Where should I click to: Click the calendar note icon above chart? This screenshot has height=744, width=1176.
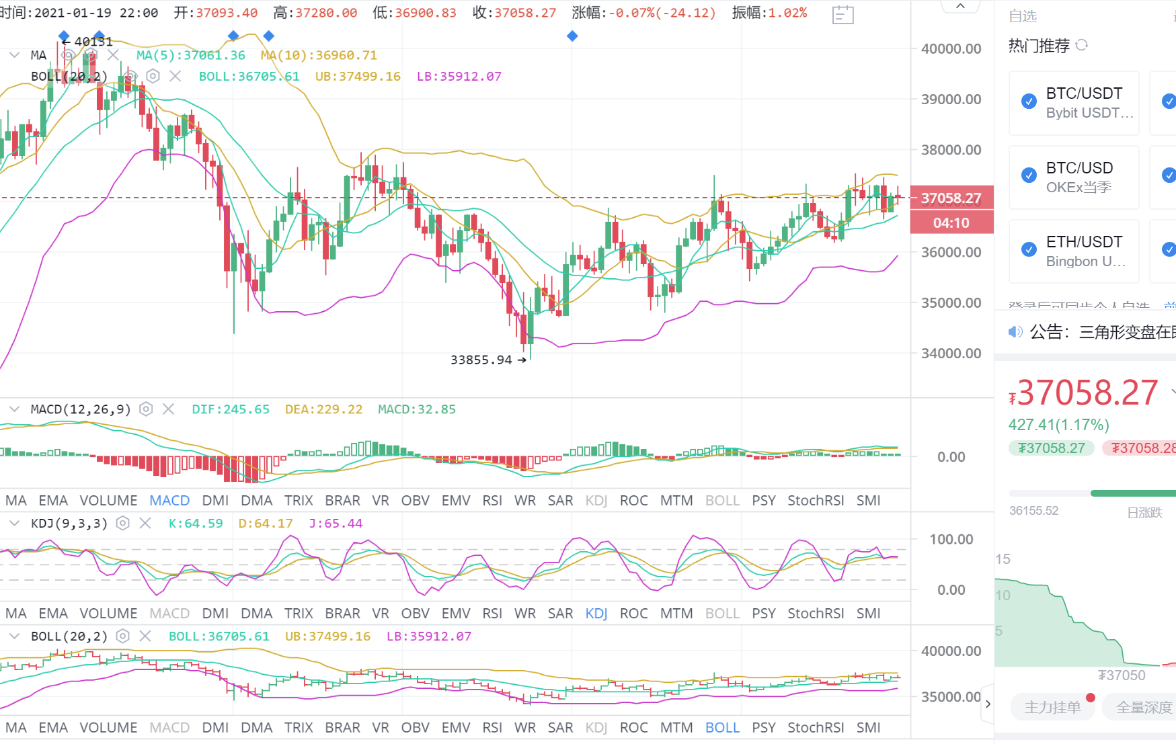[x=842, y=14]
